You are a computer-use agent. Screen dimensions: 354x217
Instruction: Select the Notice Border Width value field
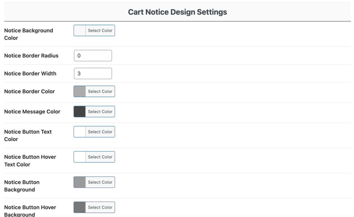pos(93,73)
